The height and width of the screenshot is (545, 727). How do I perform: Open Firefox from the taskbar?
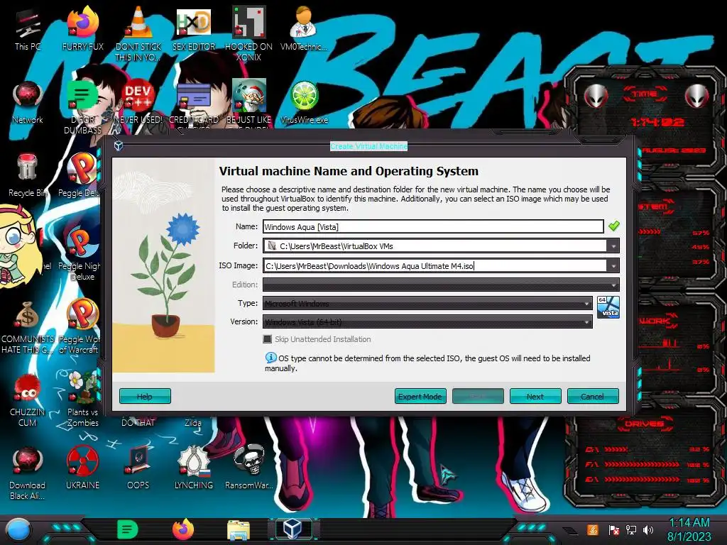[183, 529]
